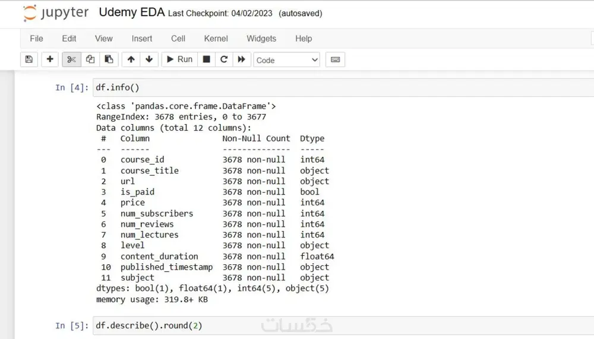The image size is (594, 339).
Task: Open the Widgets menu
Action: click(261, 39)
